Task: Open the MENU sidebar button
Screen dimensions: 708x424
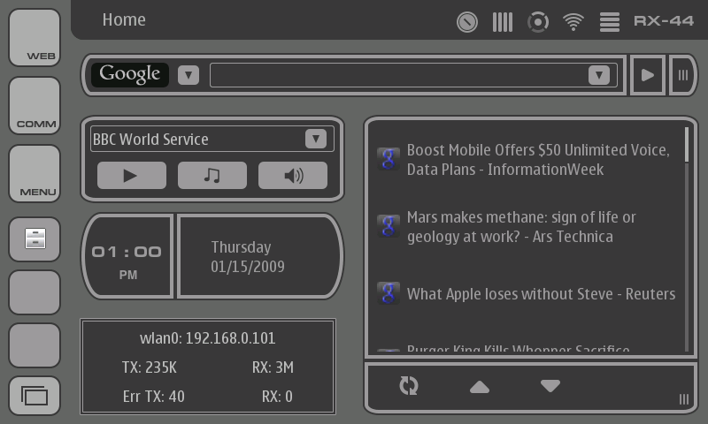Action: 35,173
